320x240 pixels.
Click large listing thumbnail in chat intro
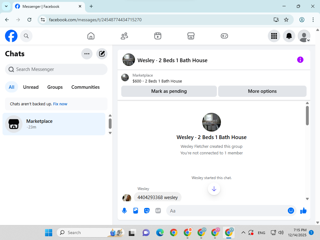[x=212, y=122]
